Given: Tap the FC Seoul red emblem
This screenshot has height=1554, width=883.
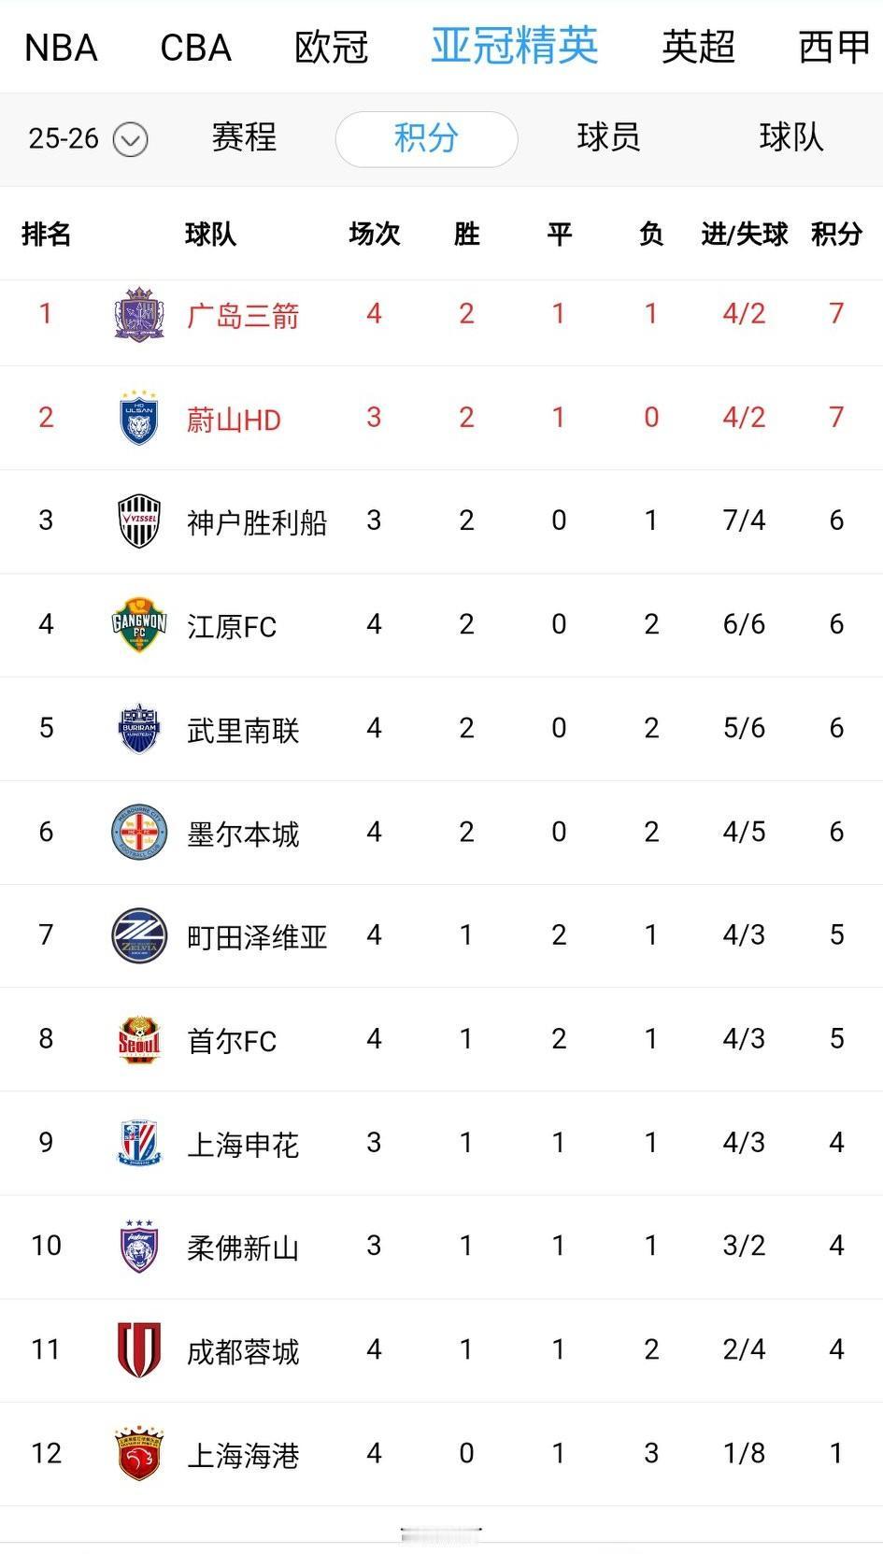Looking at the screenshot, I should (x=139, y=1039).
